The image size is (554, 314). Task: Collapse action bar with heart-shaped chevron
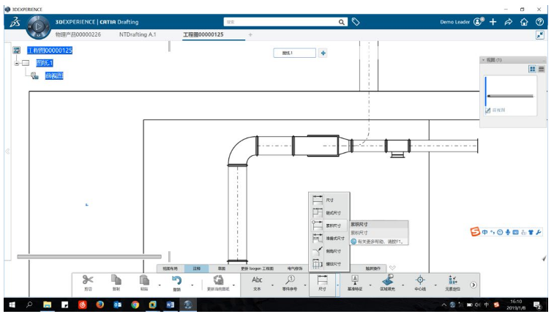[392, 268]
